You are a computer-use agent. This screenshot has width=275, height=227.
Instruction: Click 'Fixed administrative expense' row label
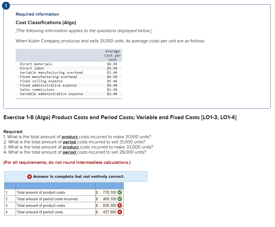(x=48, y=85)
